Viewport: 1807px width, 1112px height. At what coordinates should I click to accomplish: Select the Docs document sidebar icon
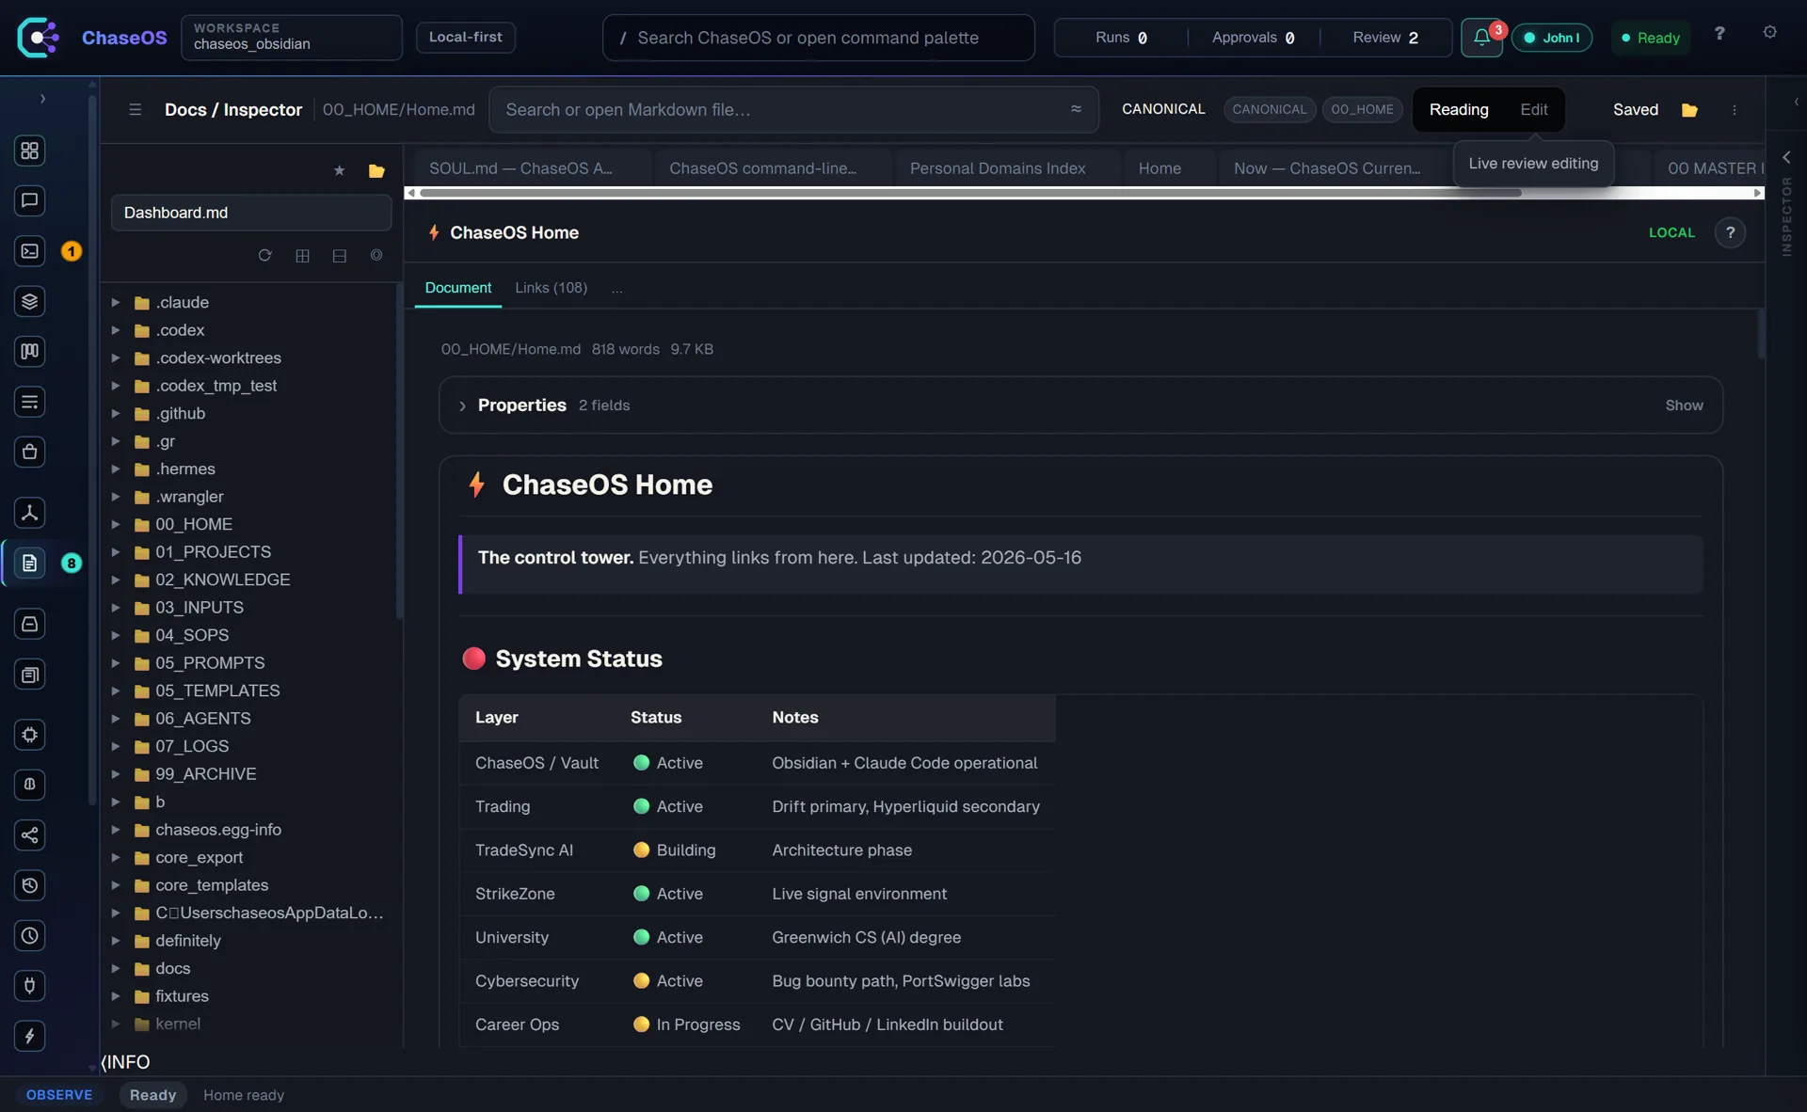click(x=29, y=563)
